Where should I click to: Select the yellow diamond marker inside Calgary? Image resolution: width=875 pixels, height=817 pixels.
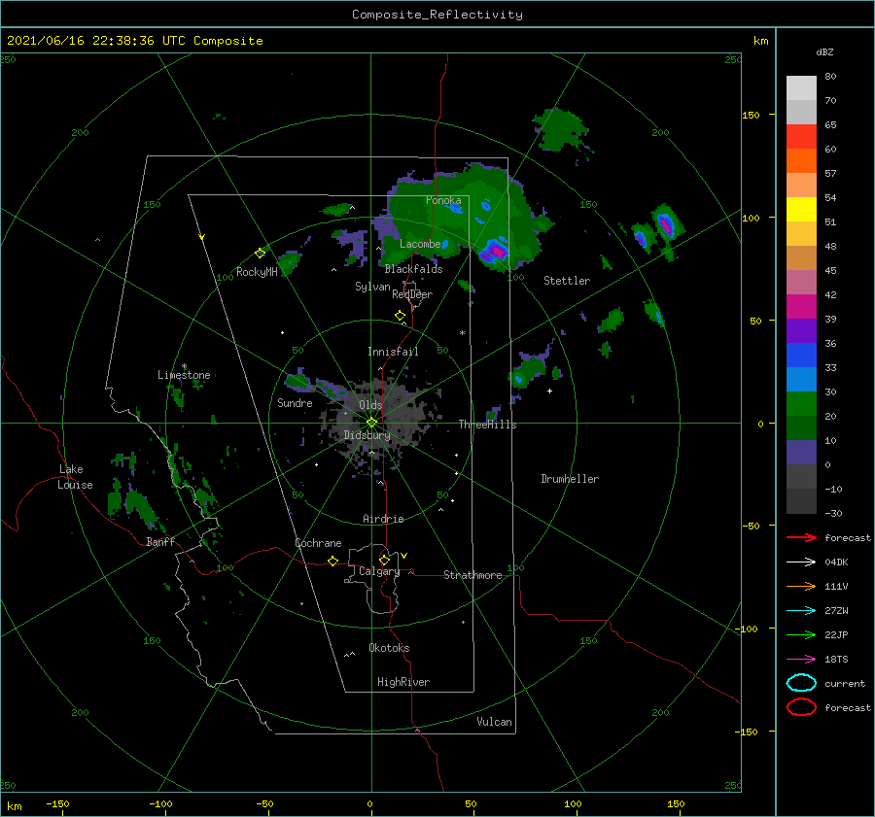pyautogui.click(x=384, y=560)
